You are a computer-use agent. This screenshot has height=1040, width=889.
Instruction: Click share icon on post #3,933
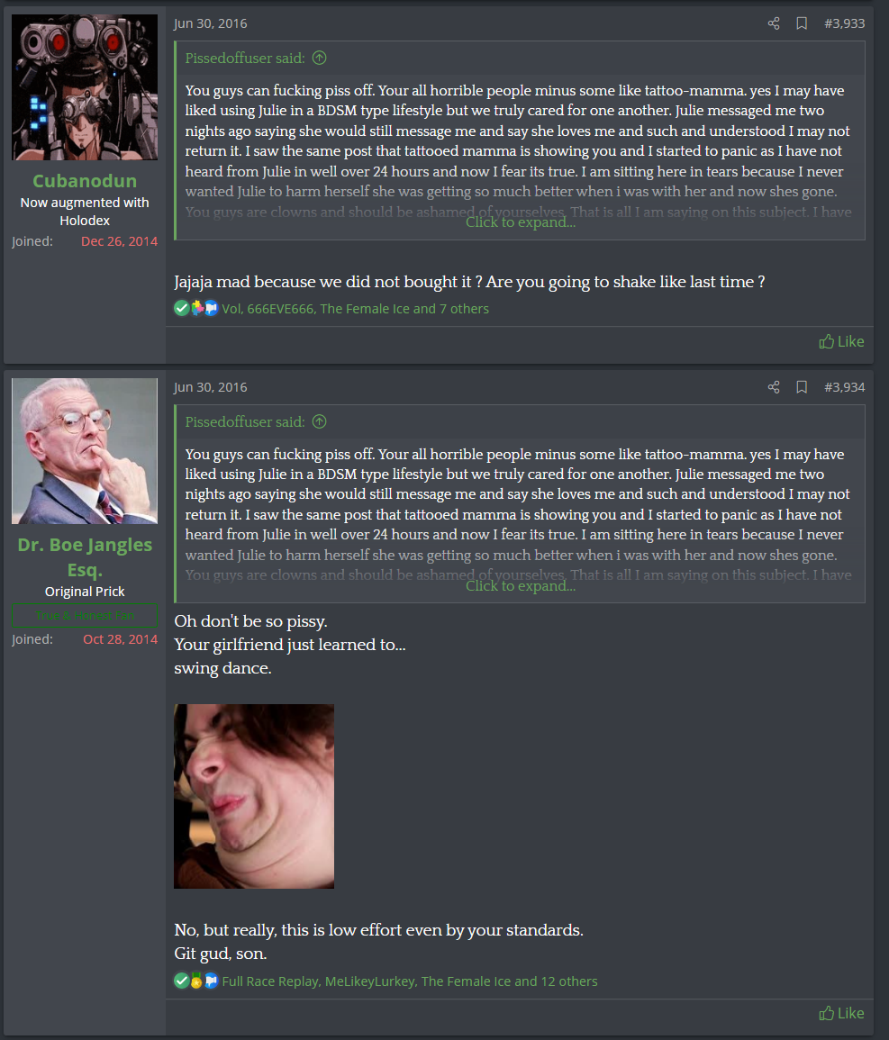coord(774,24)
